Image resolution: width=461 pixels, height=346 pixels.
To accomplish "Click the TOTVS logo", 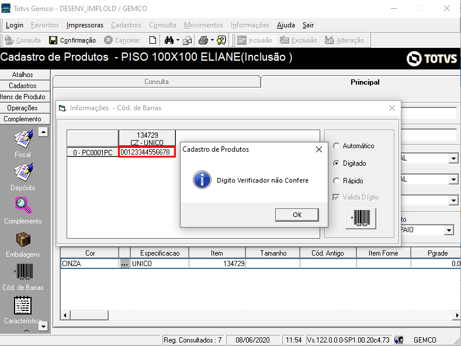I will 432,58.
